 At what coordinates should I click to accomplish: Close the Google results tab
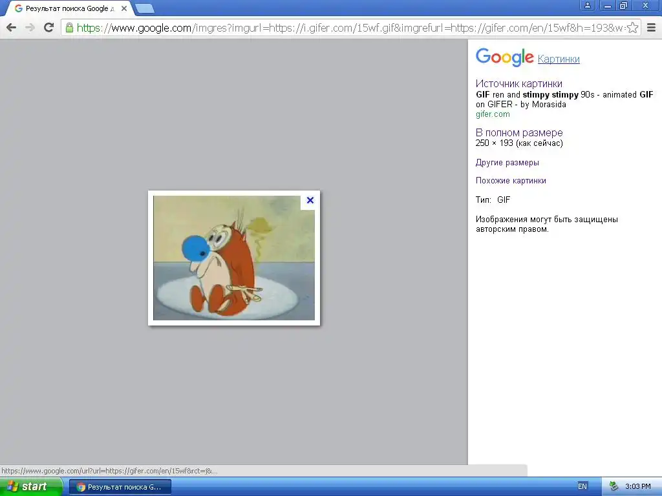(x=124, y=8)
